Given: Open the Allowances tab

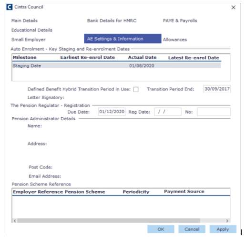Looking at the screenshot, I should [x=175, y=40].
